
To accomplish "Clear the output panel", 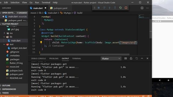I will pos(125,58).
